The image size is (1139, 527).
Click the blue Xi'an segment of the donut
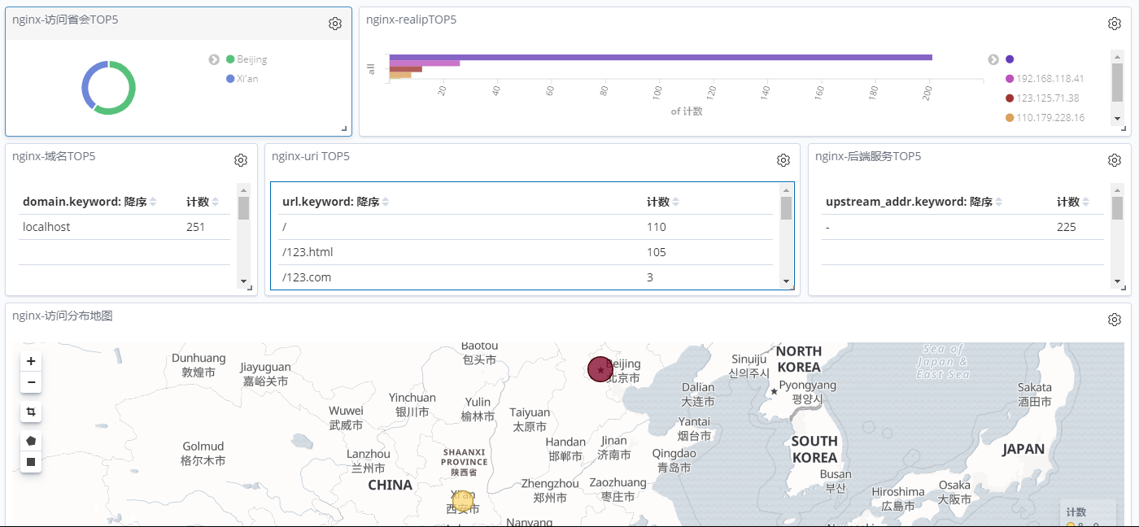point(87,81)
